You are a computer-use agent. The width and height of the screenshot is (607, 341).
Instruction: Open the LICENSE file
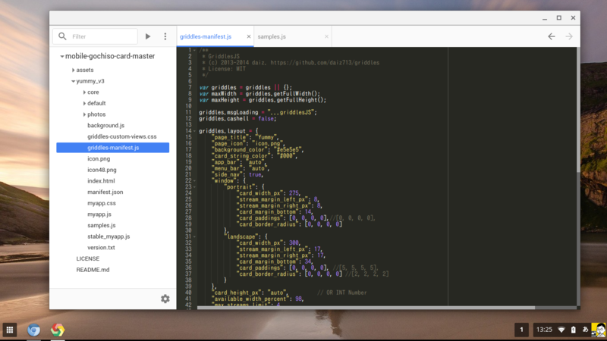[88, 258]
